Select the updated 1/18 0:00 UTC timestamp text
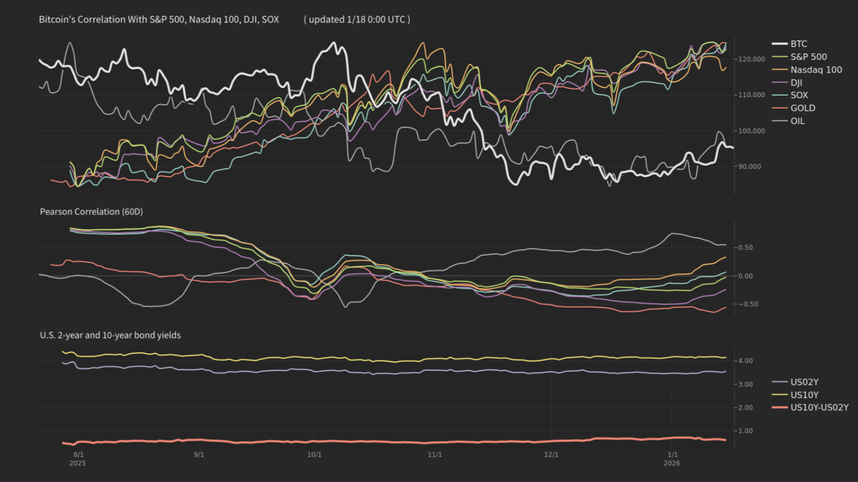The width and height of the screenshot is (858, 482). click(357, 20)
